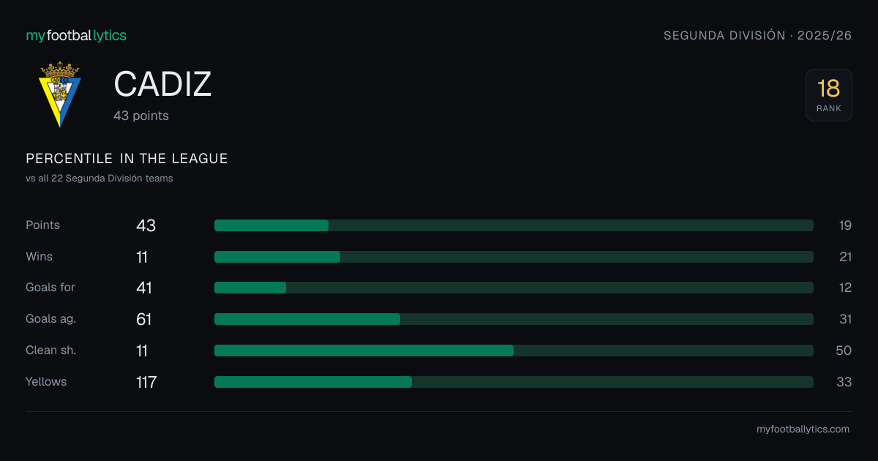Click the Wins percentile bar
Screen dimensions: 878x461
click(x=514, y=257)
